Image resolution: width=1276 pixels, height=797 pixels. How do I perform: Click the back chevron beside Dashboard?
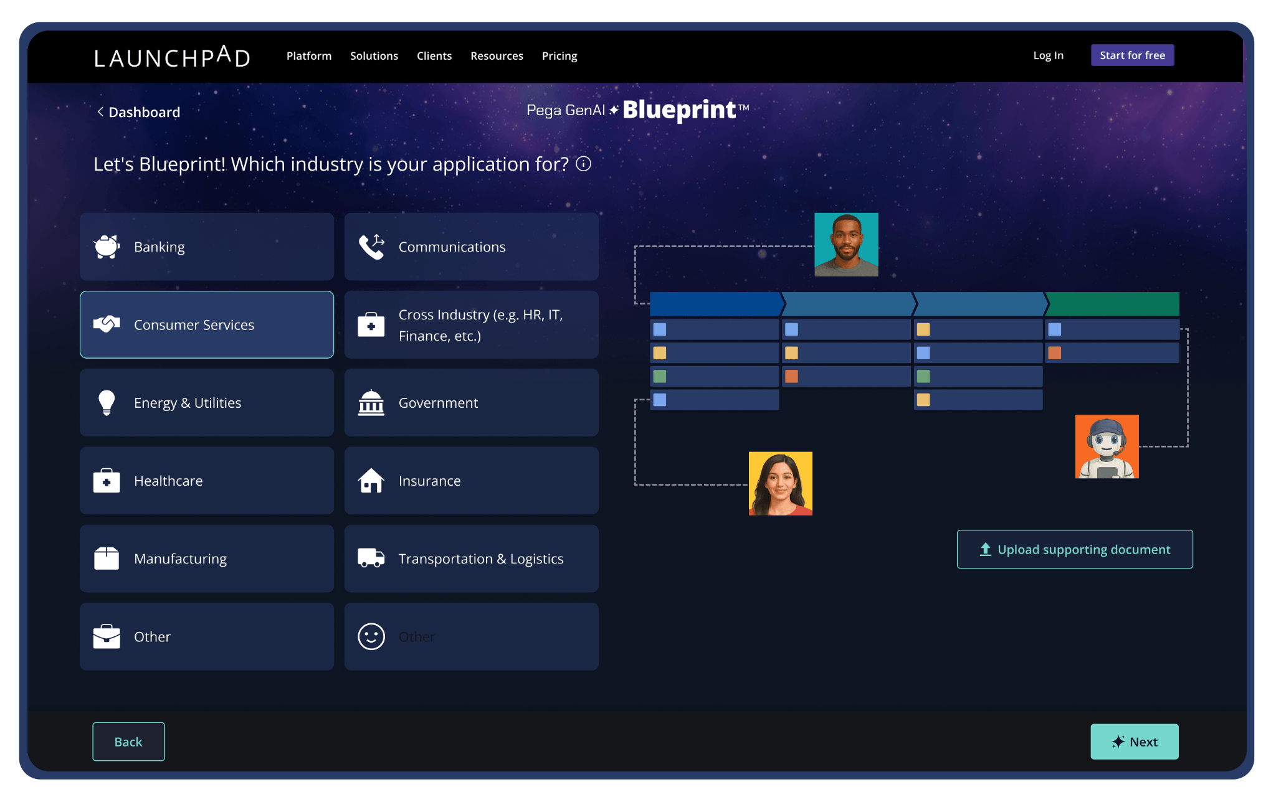pos(100,111)
